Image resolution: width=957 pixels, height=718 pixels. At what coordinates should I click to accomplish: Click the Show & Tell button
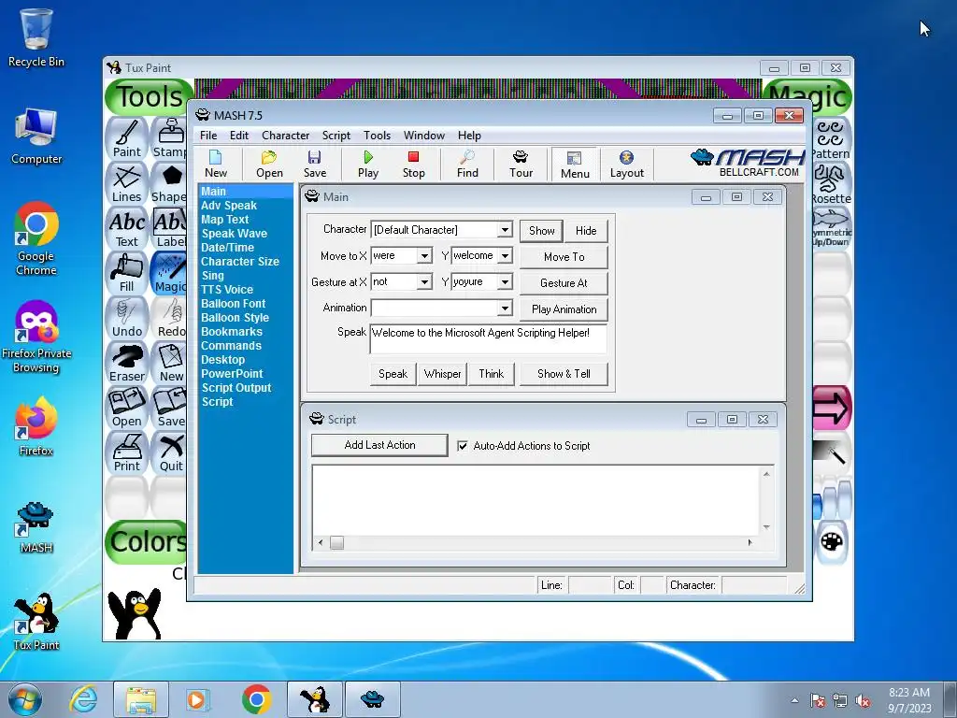[x=564, y=374]
